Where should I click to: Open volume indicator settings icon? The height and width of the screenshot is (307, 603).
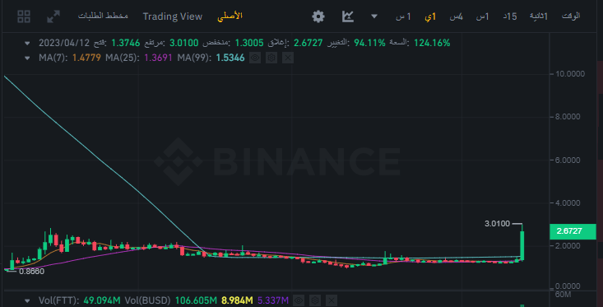pos(315,300)
